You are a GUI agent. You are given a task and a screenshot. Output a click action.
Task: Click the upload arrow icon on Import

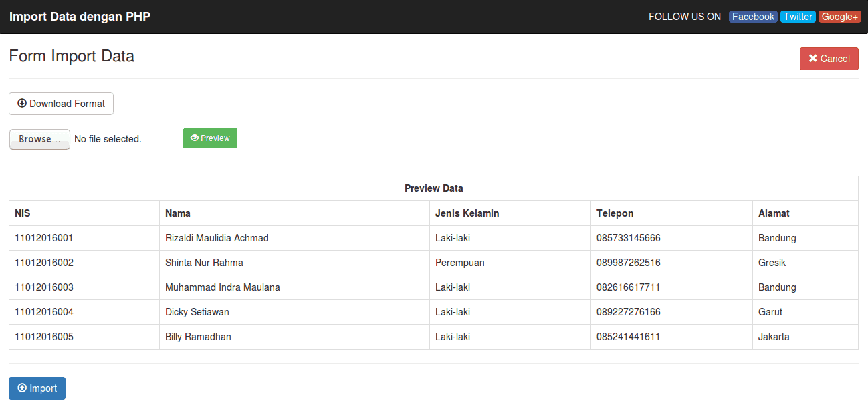pos(22,388)
